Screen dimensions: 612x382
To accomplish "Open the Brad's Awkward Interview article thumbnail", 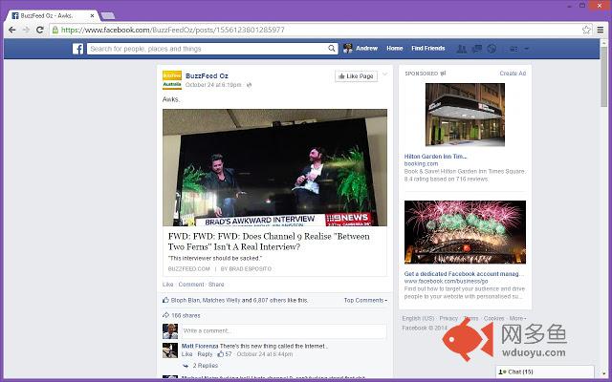I will coord(274,168).
